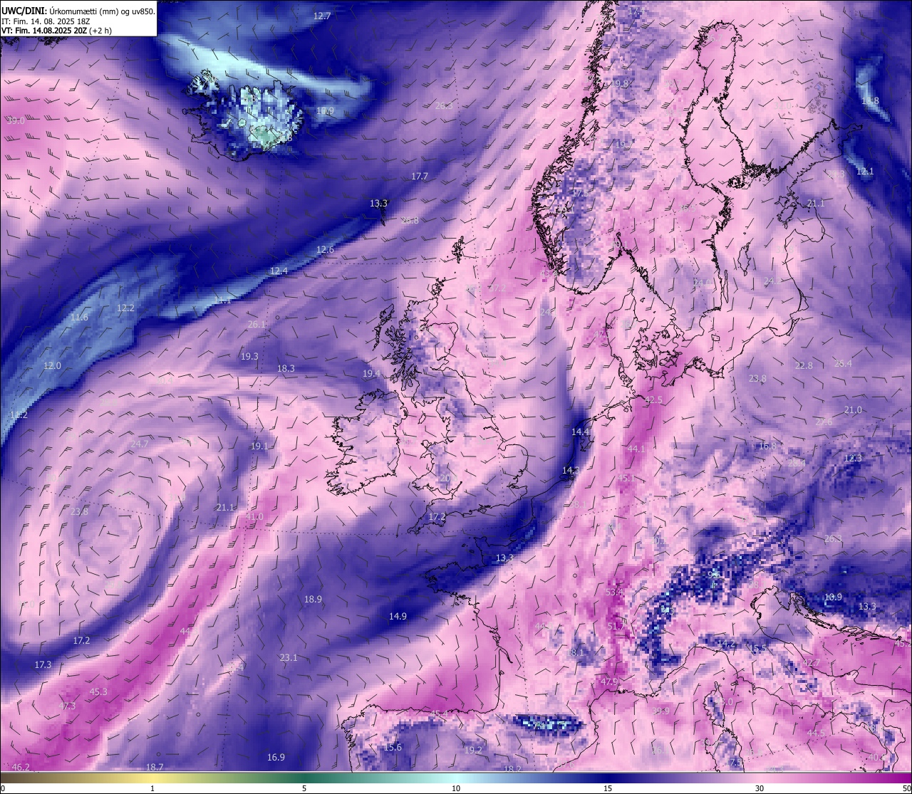Viewport: 912px width, 794px height.
Task: Click the 15.6 value over Spain
Action: click(x=393, y=747)
